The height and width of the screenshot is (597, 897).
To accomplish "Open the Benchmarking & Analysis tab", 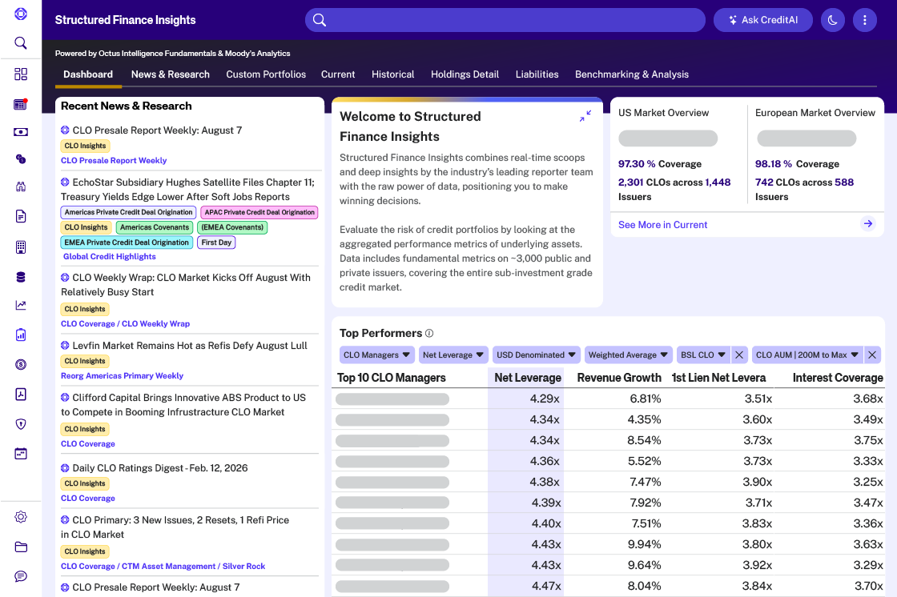I will point(632,74).
